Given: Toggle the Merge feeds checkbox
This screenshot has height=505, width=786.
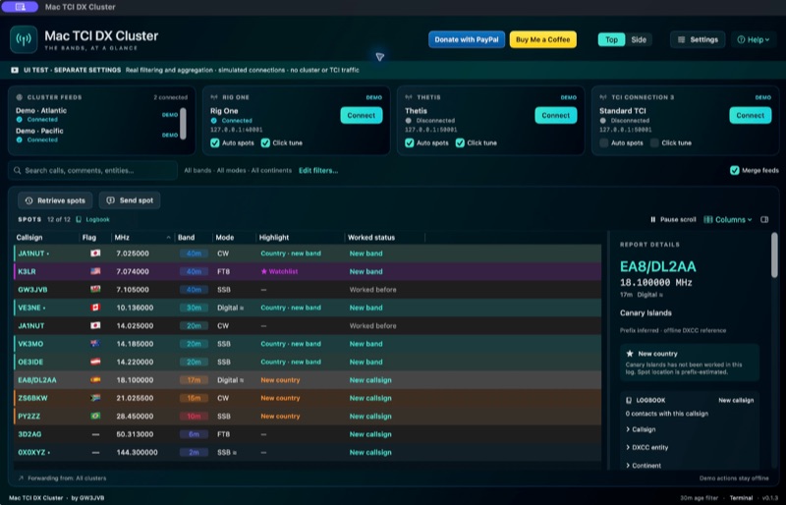Looking at the screenshot, I should pos(734,171).
